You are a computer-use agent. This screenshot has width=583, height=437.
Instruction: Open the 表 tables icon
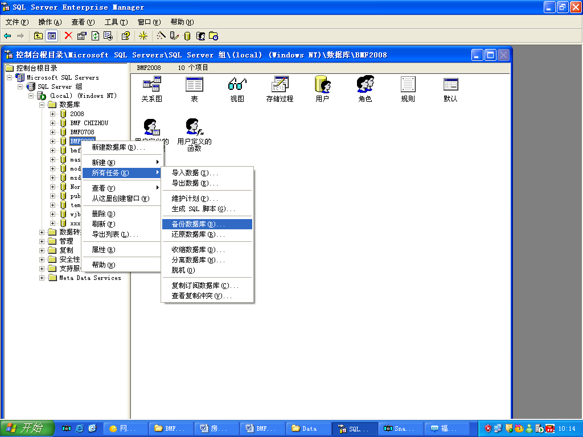click(x=194, y=89)
